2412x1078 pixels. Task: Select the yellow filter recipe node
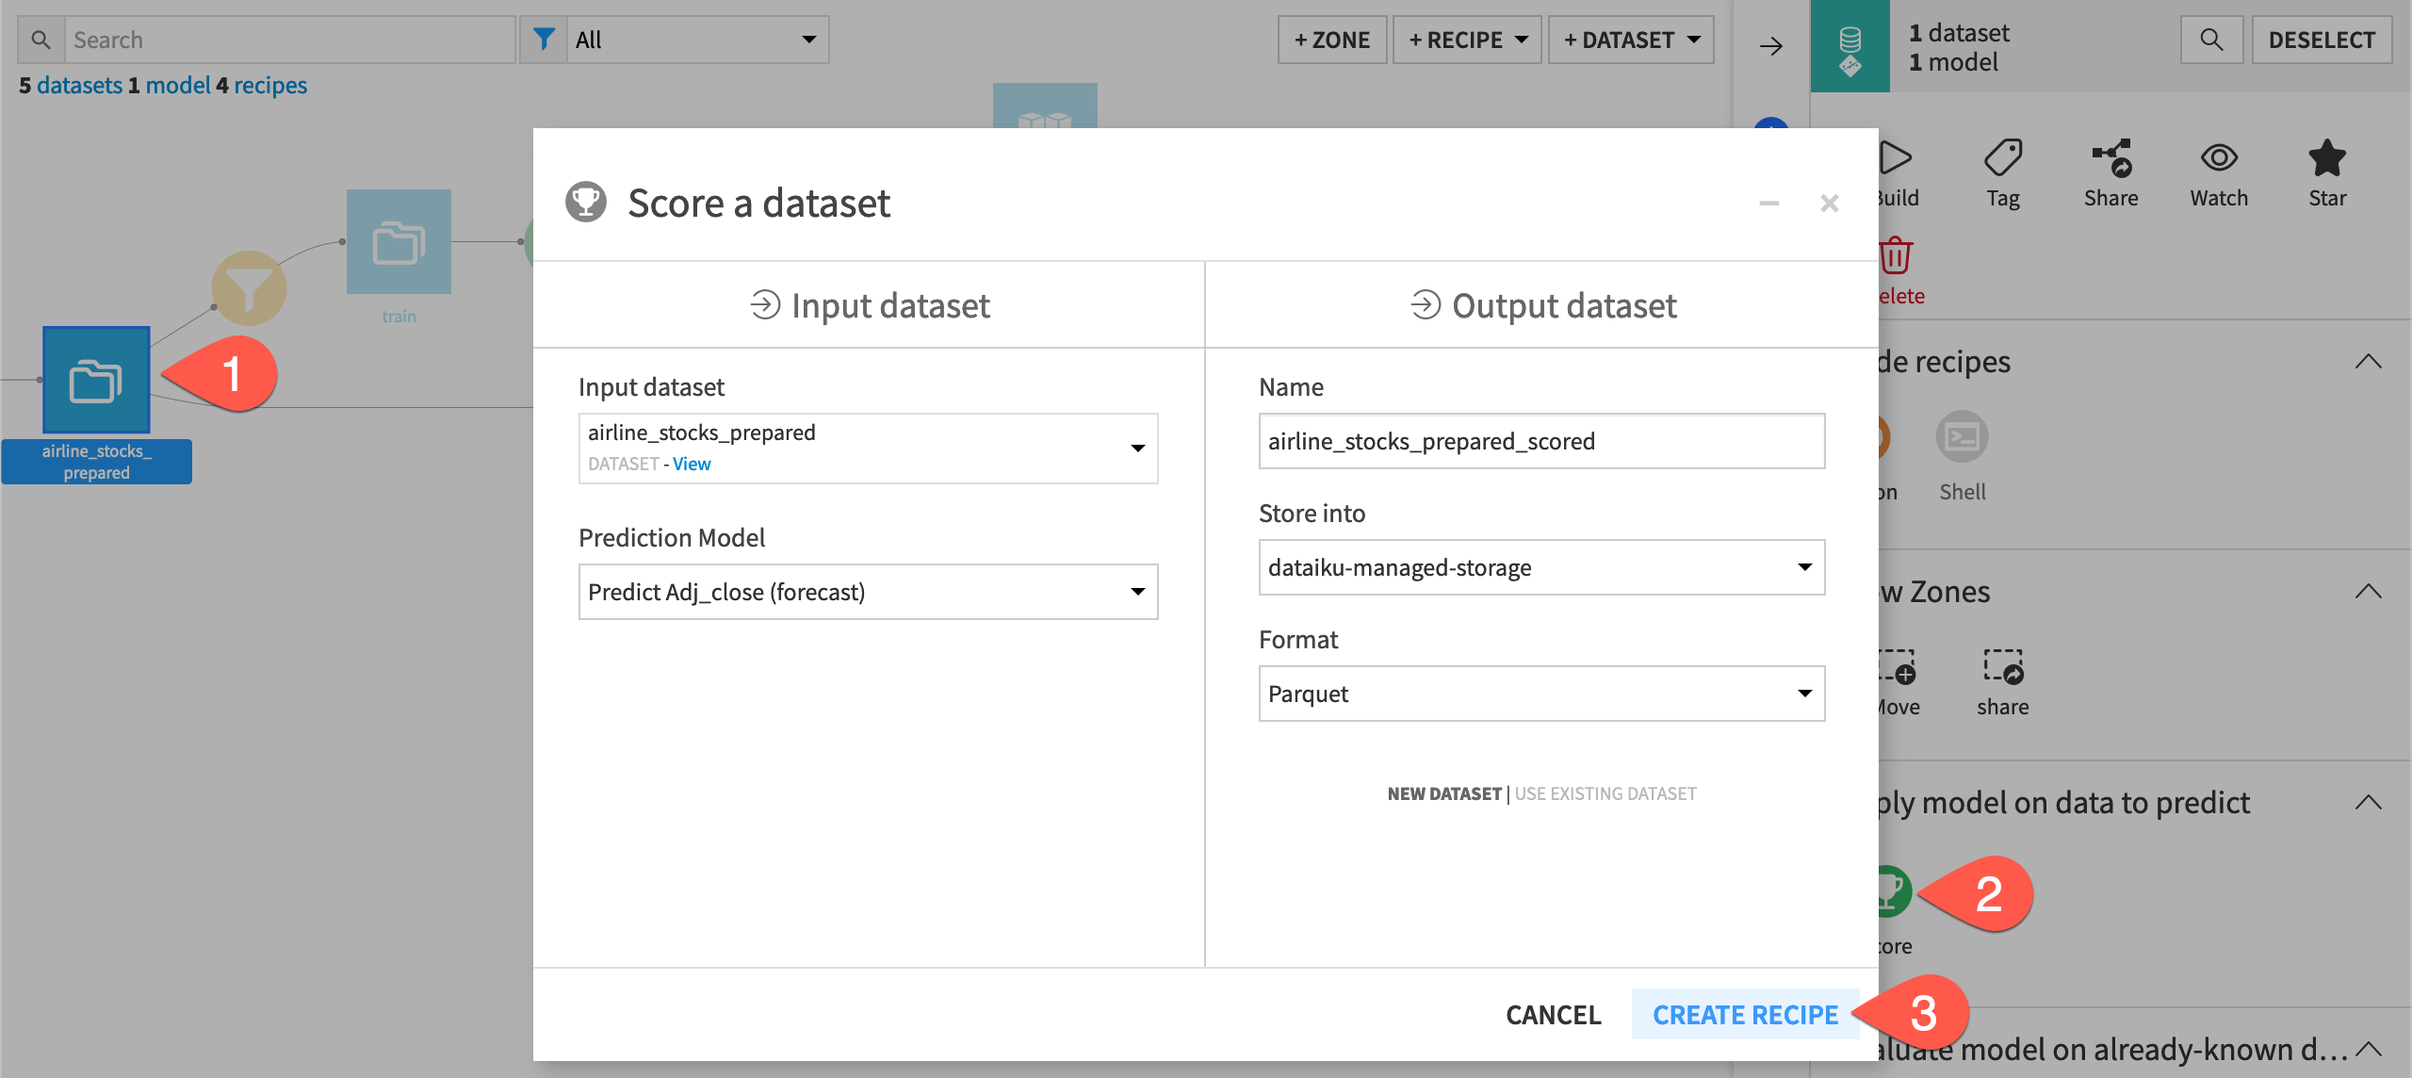click(249, 288)
